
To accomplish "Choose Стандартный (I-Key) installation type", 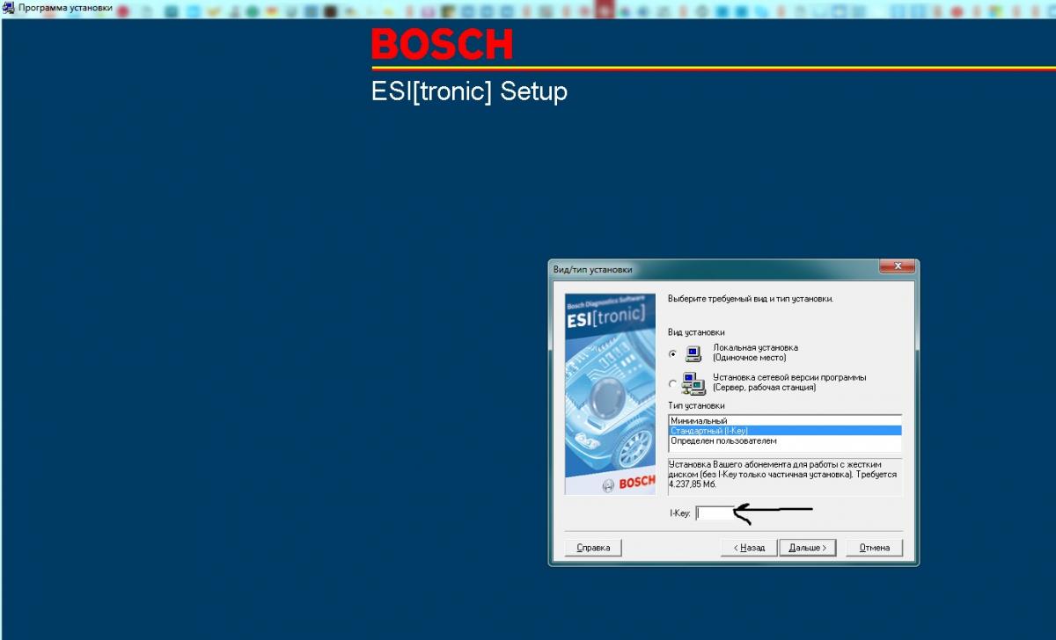I will tap(785, 431).
